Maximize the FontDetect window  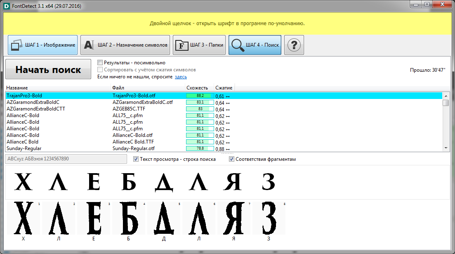(427, 5)
